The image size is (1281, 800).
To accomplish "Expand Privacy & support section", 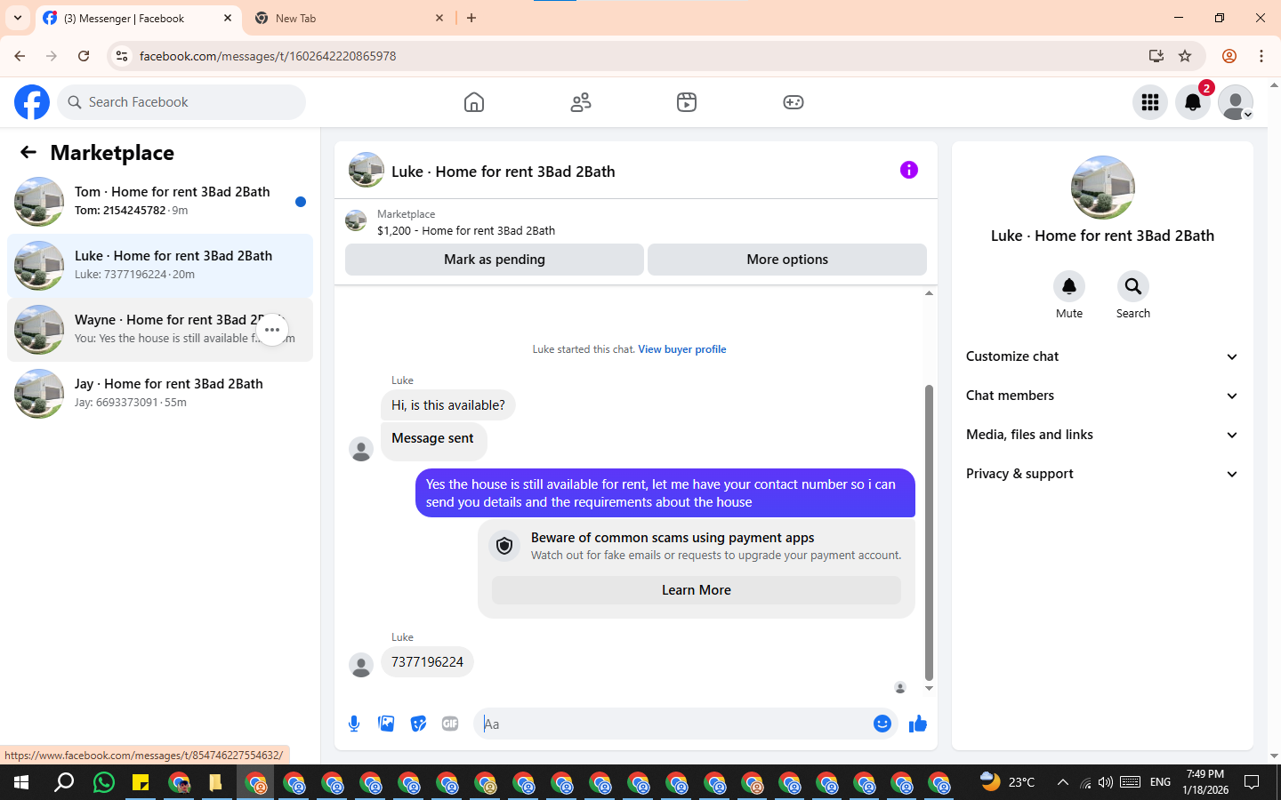I will point(1102,474).
